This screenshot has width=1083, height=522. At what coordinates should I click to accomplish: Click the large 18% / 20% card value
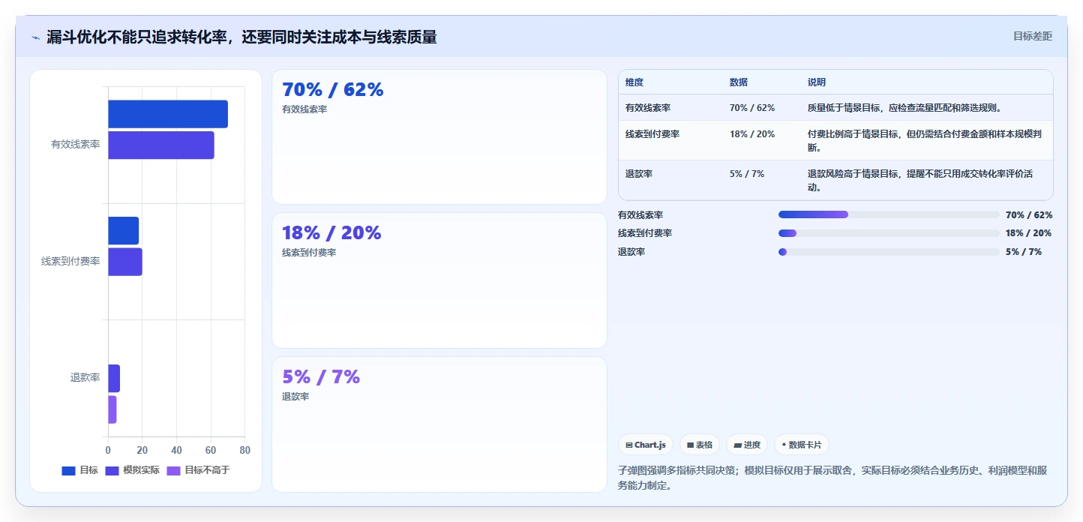coord(332,232)
